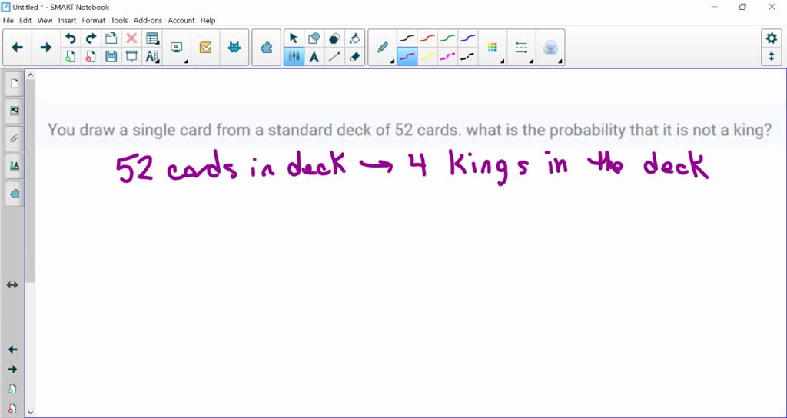Open the Insert menu

pyautogui.click(x=68, y=21)
